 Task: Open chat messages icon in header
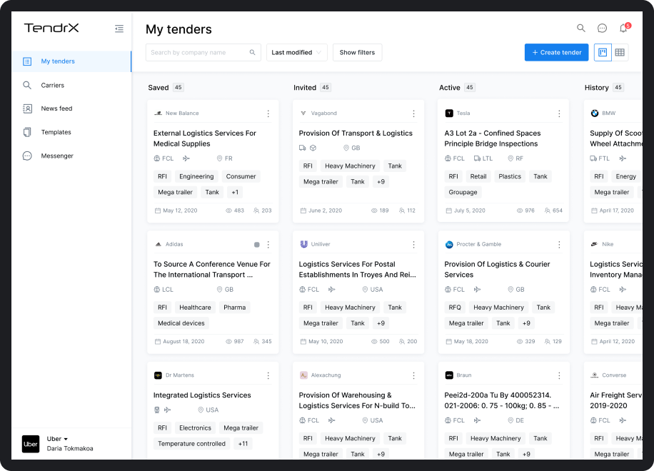click(x=602, y=28)
